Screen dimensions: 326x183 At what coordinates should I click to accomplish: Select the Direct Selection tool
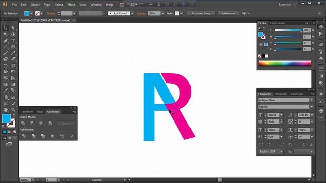click(13, 28)
